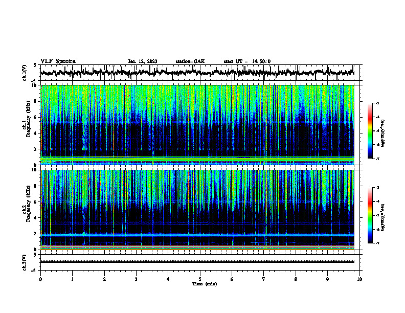Click ch.1 frequency tick label "2"
Screen dimensions: 405x313
36,149
